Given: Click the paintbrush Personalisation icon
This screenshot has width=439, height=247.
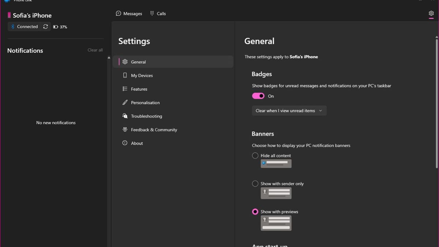Looking at the screenshot, I should point(125,102).
